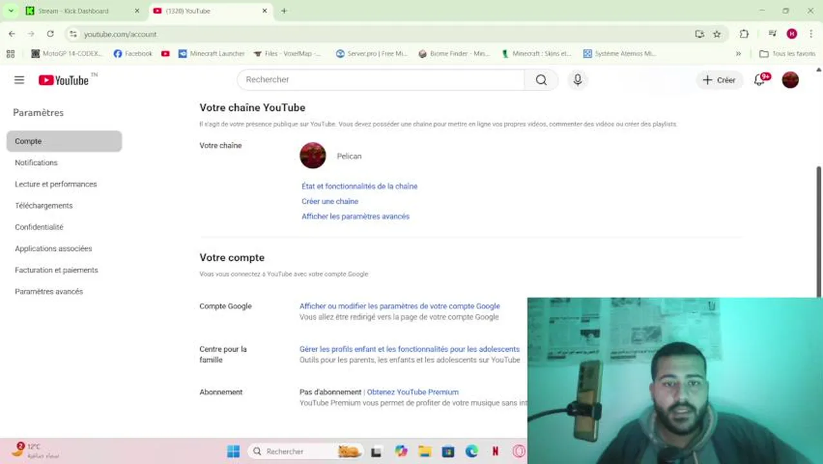The width and height of the screenshot is (823, 464).
Task: Open Paramètres avancés in sidebar
Action: coord(49,291)
